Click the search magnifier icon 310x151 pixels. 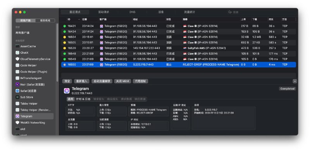coord(230,12)
